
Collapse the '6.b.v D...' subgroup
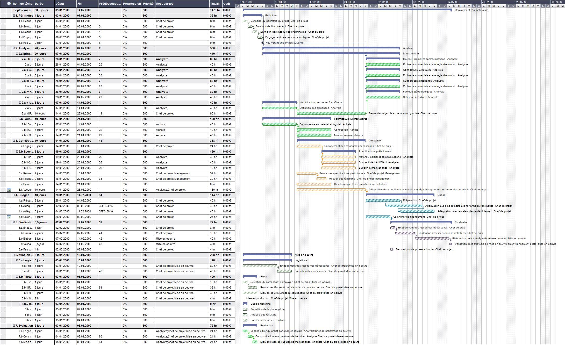coord(20,304)
